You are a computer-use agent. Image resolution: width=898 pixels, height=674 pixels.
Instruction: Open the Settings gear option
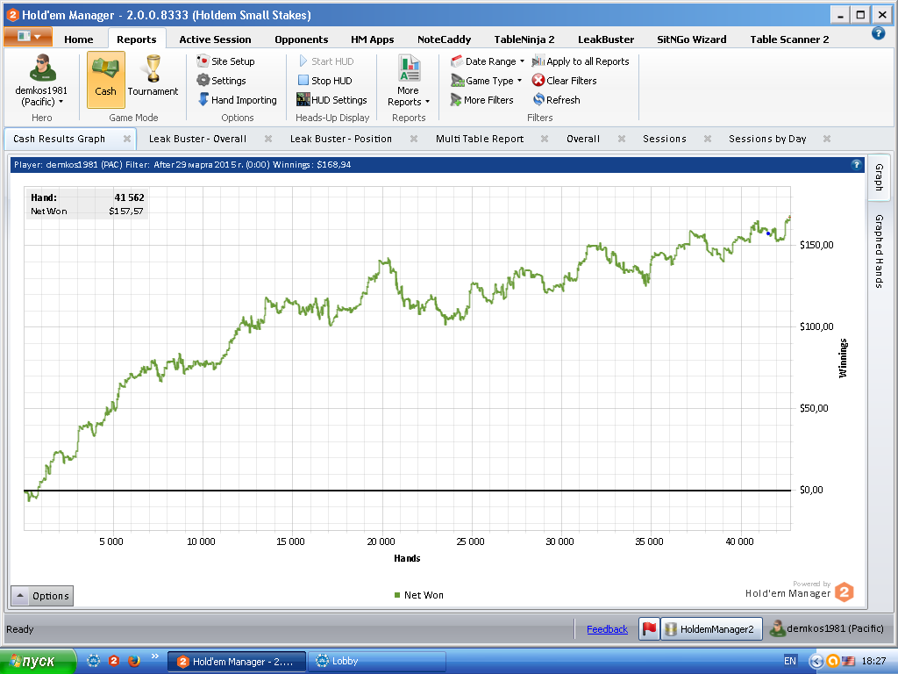(221, 81)
